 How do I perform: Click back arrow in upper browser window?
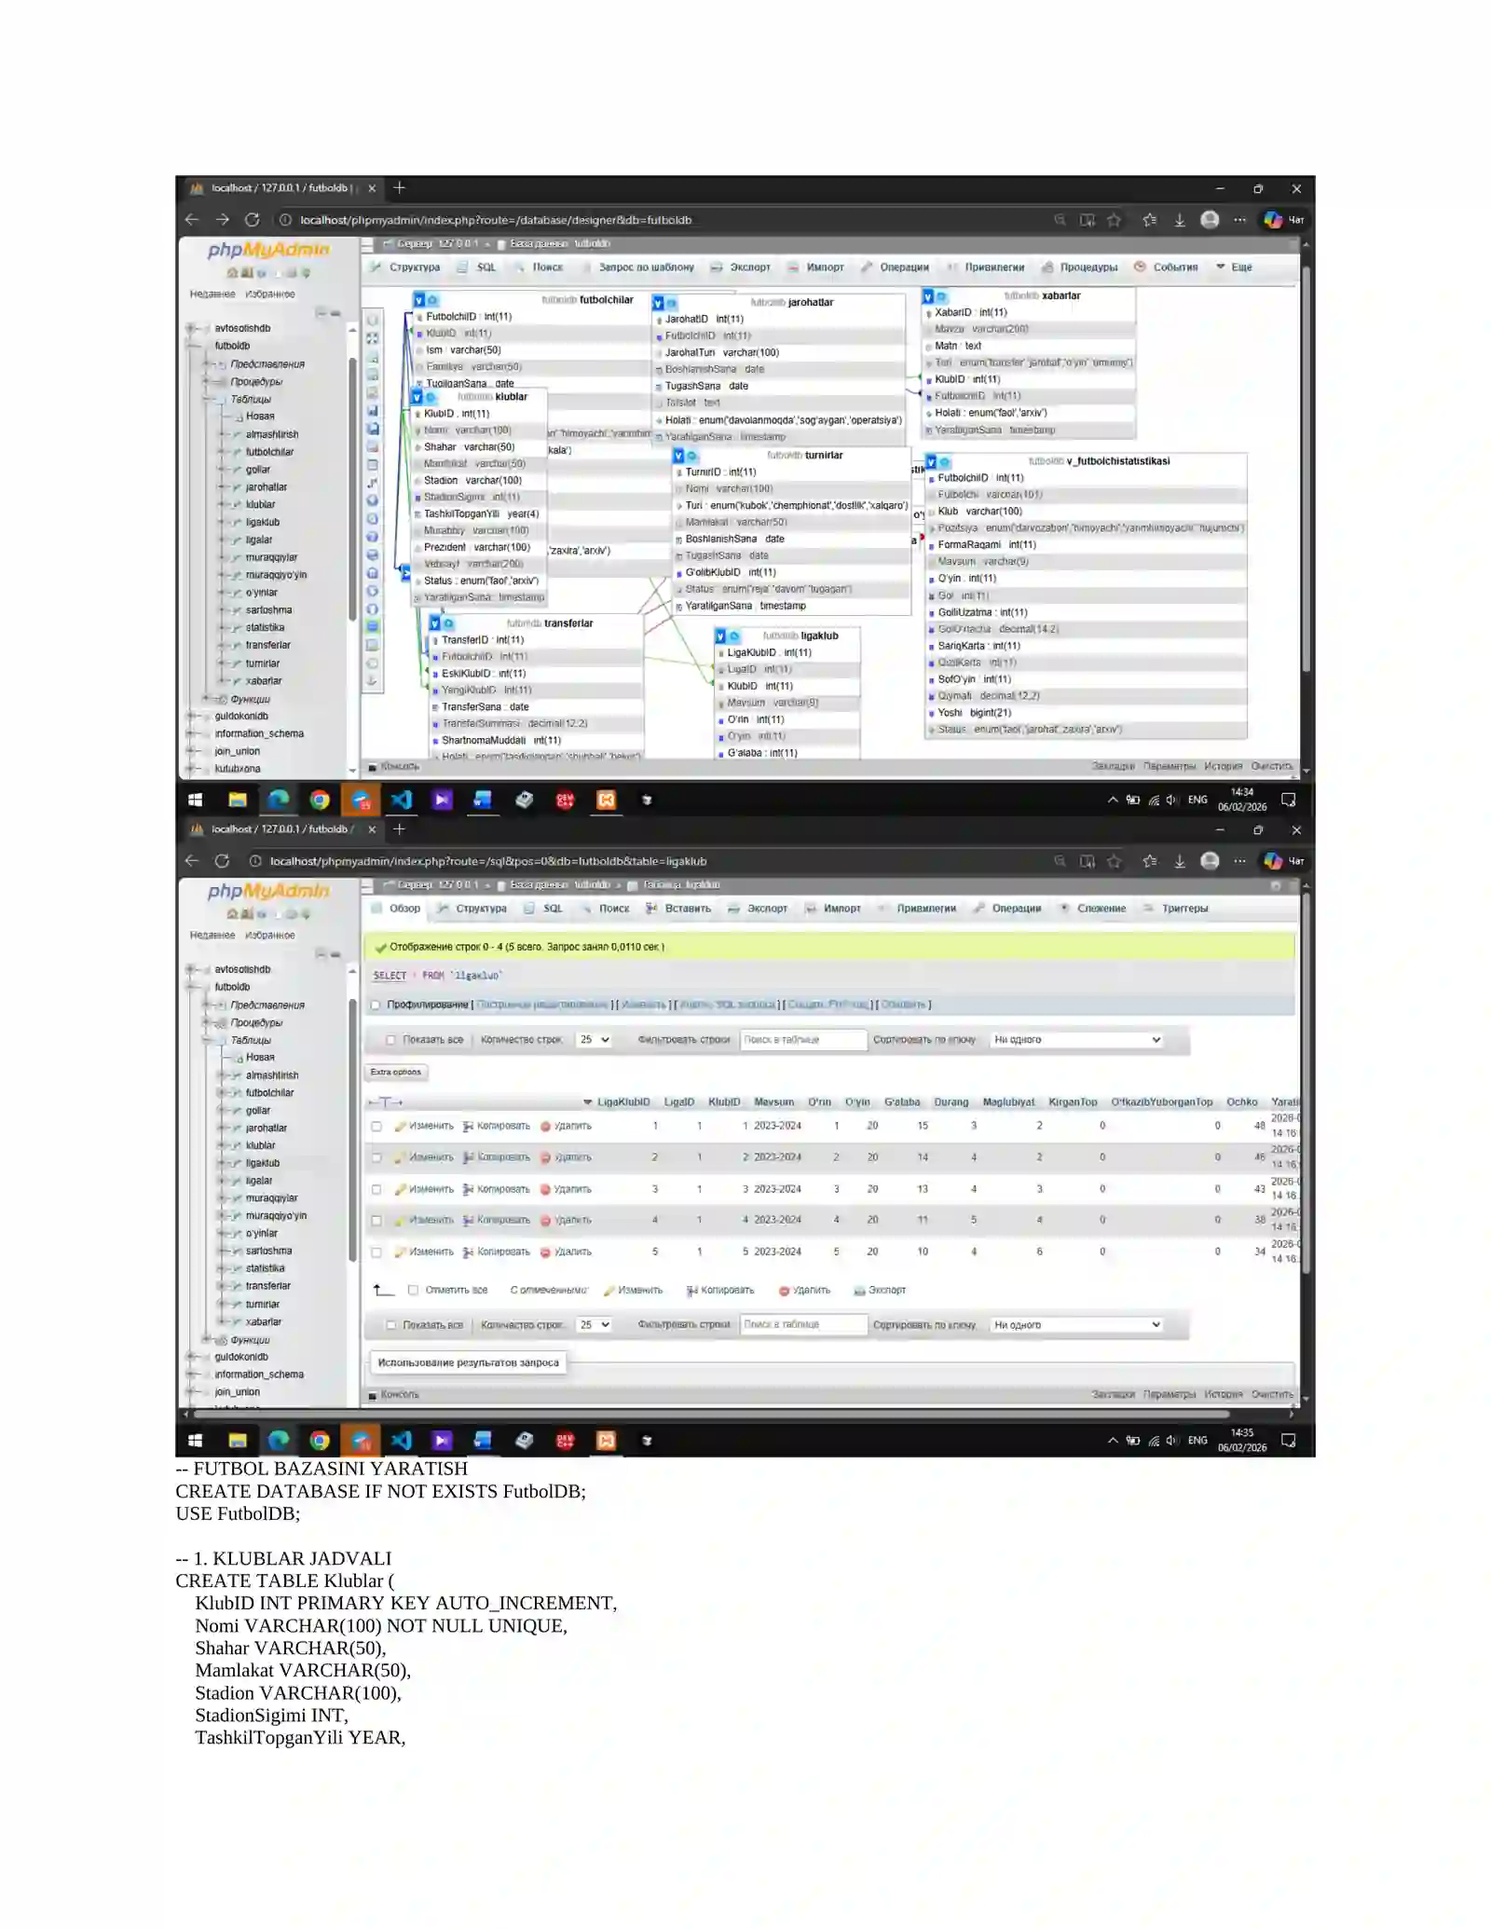pos(192,220)
